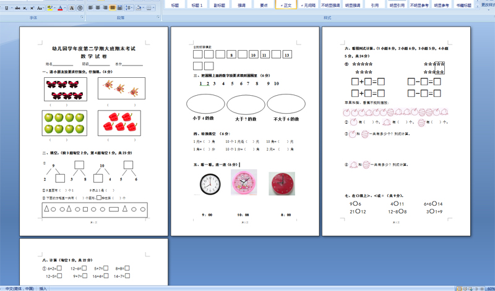Open the Paragraph (段落) dialog launcher

point(158,18)
